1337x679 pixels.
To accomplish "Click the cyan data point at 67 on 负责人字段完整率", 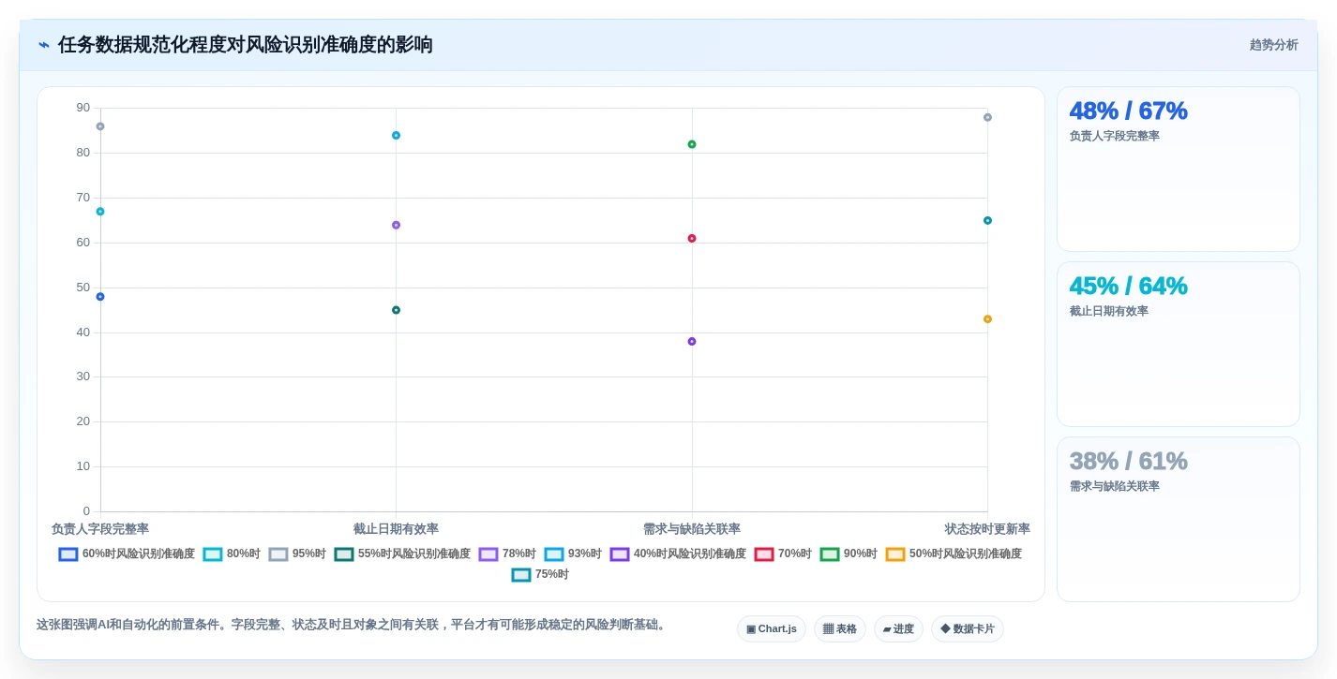I will tap(100, 212).
